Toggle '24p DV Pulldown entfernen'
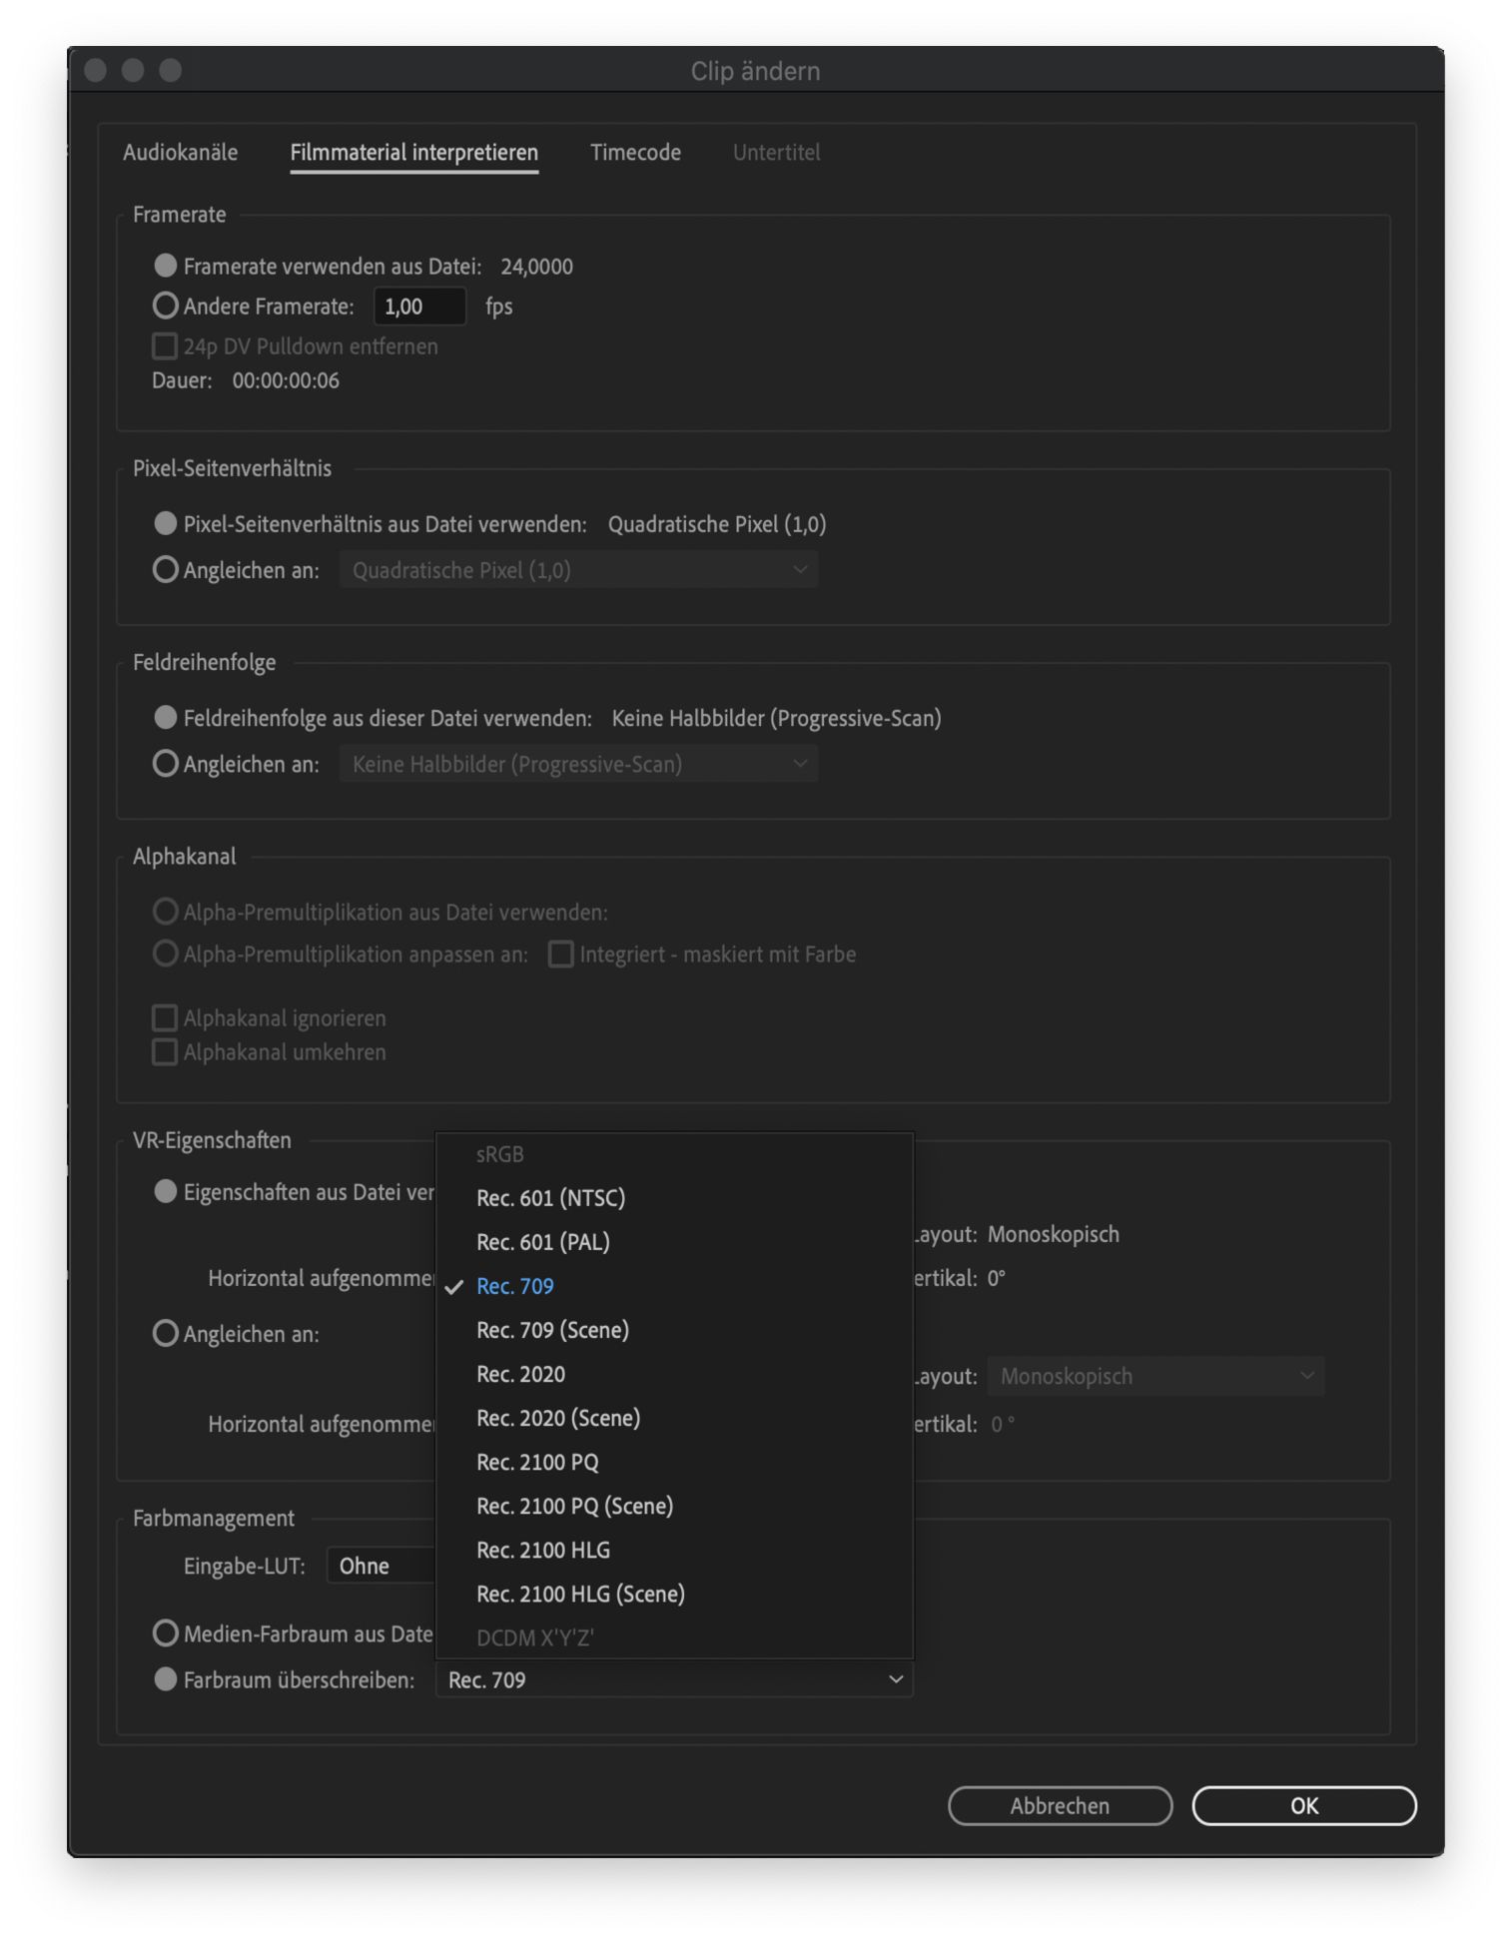1512x1941 pixels. 164,345
